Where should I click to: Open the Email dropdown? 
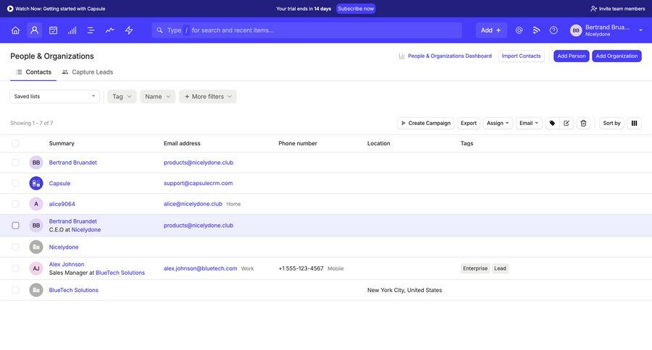pyautogui.click(x=529, y=124)
